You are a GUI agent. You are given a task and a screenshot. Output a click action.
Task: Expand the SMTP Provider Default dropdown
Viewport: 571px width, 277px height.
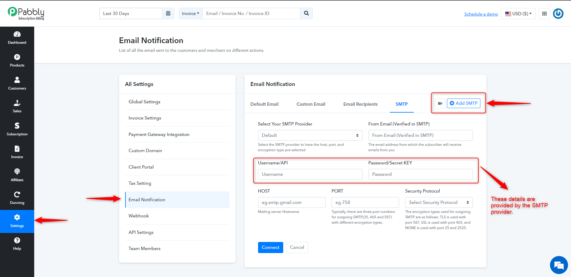point(310,135)
